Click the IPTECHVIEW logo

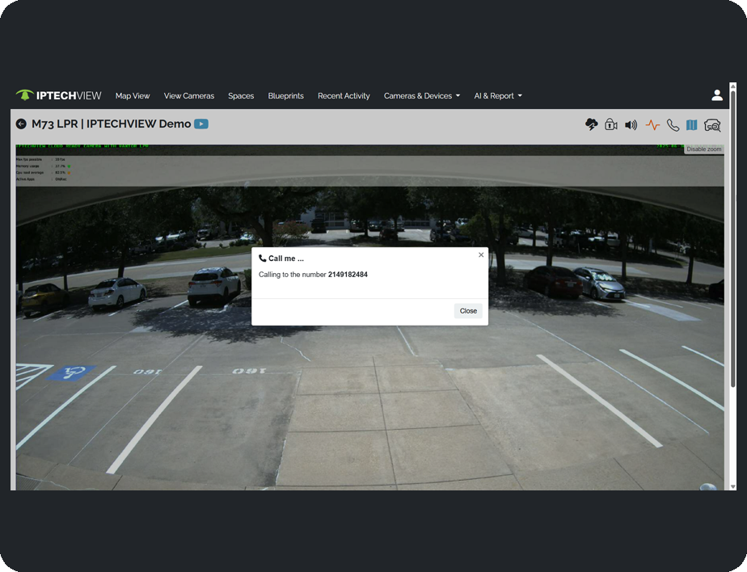click(59, 95)
